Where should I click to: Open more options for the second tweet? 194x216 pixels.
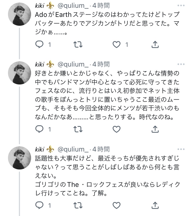pyautogui.click(x=181, y=64)
